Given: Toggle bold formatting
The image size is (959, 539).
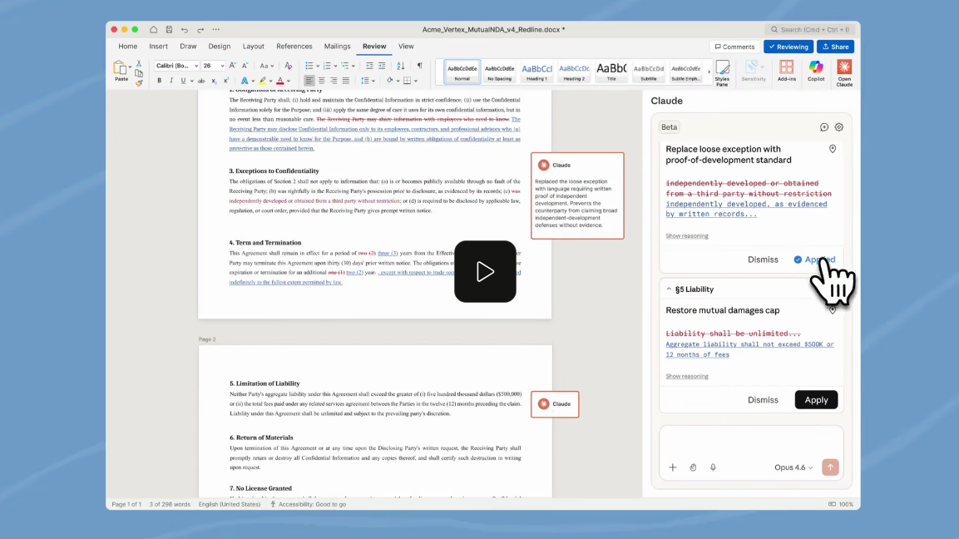Looking at the screenshot, I should tap(159, 81).
